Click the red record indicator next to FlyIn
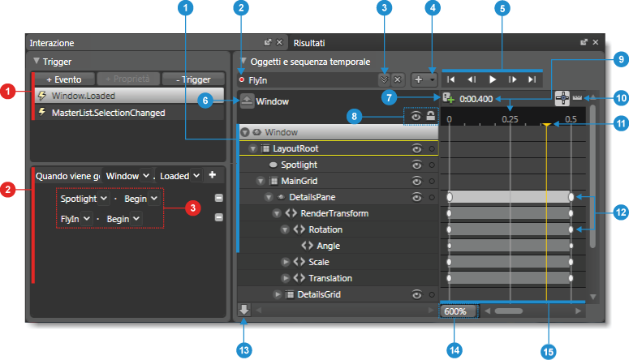 (242, 79)
